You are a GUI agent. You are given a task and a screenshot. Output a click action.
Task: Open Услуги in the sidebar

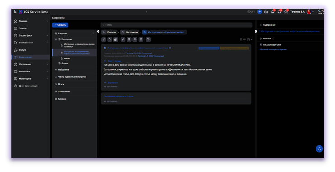[x=31, y=50]
